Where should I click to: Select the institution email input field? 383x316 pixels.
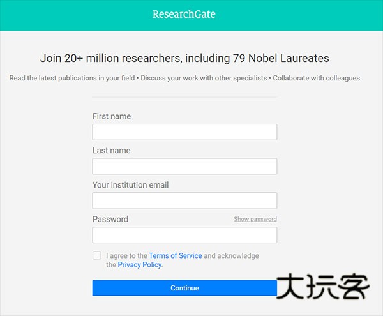click(x=184, y=200)
